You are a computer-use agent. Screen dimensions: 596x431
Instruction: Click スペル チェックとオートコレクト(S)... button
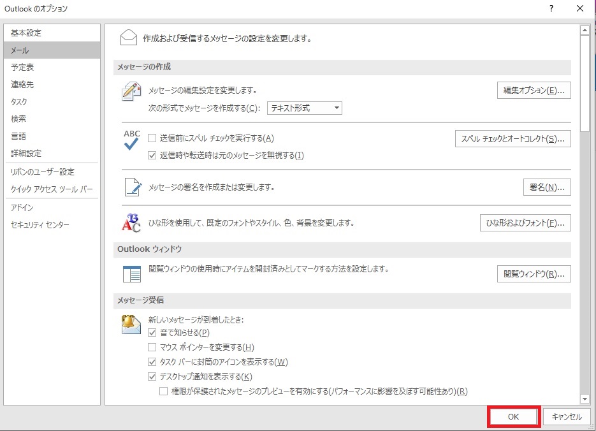coord(512,139)
